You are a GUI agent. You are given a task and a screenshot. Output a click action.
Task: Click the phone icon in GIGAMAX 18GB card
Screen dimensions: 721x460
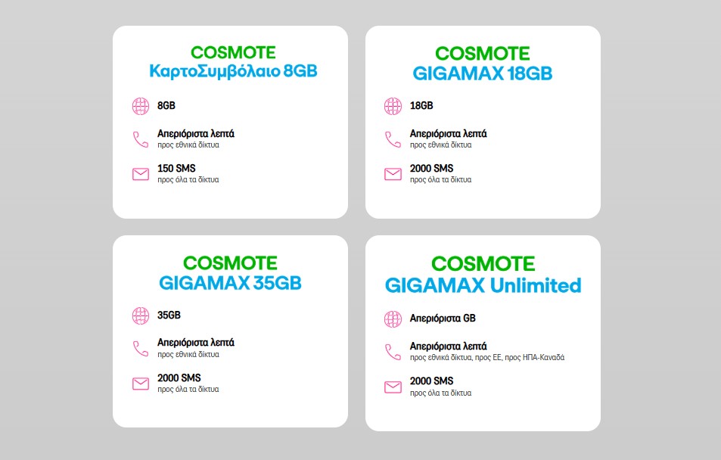(x=393, y=139)
